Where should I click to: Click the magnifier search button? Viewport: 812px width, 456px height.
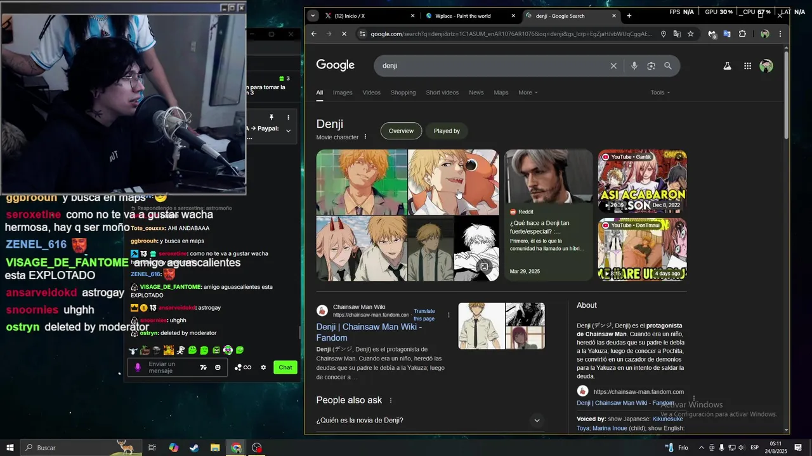pyautogui.click(x=668, y=66)
